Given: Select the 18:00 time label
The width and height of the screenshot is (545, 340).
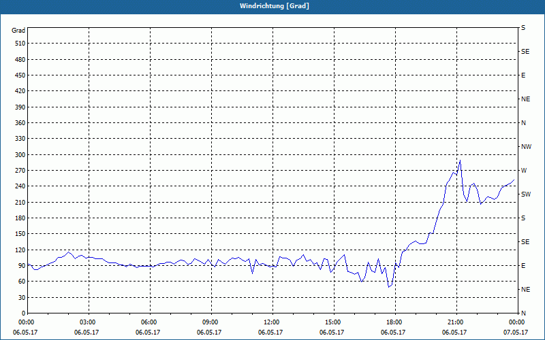Looking at the screenshot, I should tap(395, 322).
